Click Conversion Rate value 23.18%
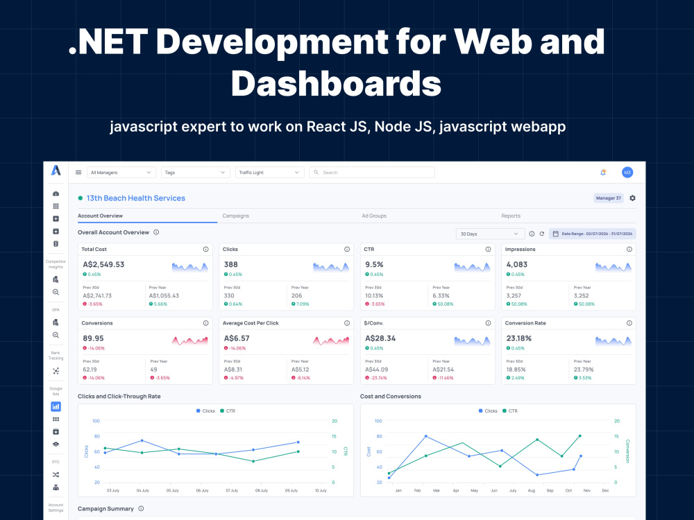Screen dimensions: 694x520 [519, 338]
